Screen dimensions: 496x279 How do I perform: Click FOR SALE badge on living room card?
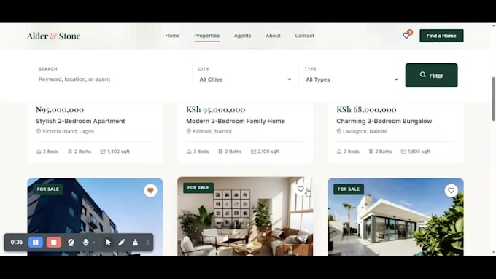198,188
